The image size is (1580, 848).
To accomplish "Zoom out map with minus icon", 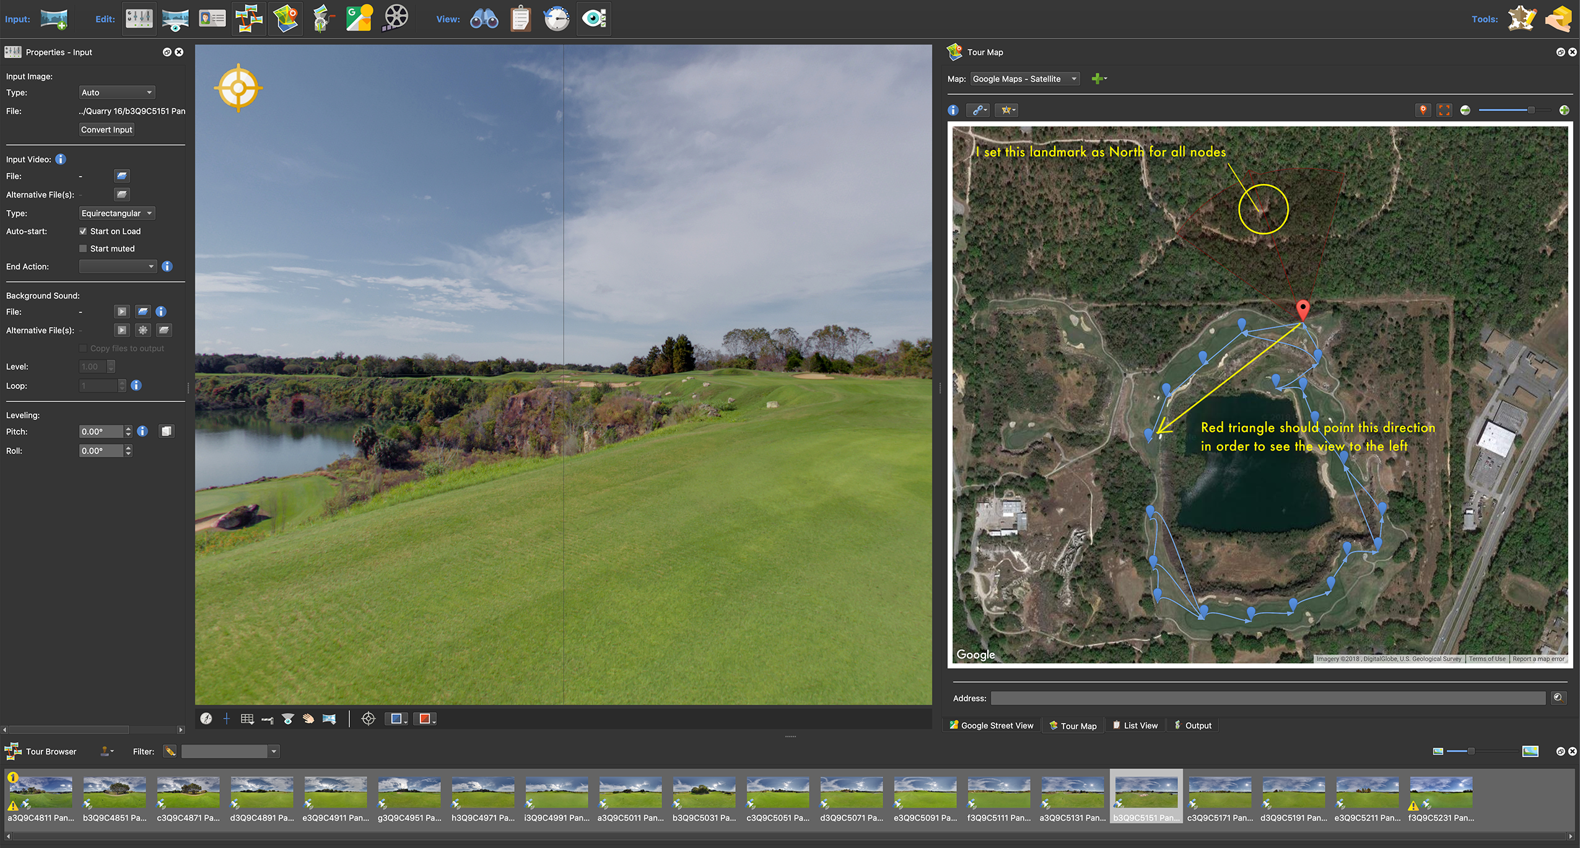I will (1465, 110).
